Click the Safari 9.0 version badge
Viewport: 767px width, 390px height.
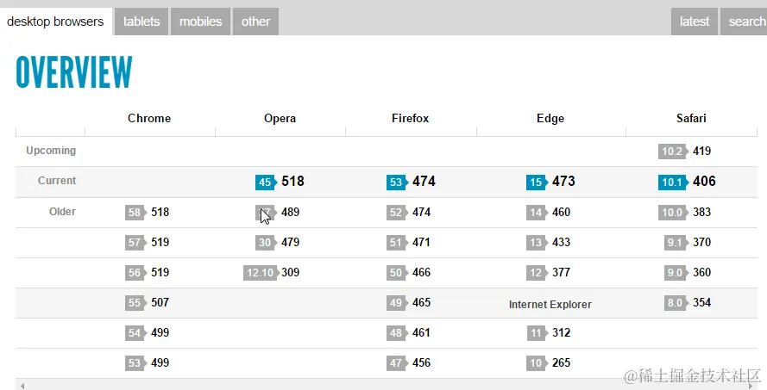tap(676, 273)
